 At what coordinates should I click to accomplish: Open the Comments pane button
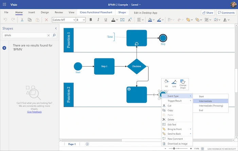[226, 13]
